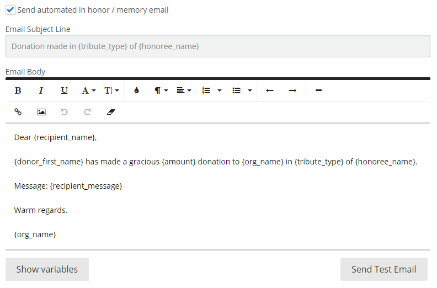Open the font size dropdown
Screen dimensions: 437x288
111,90
